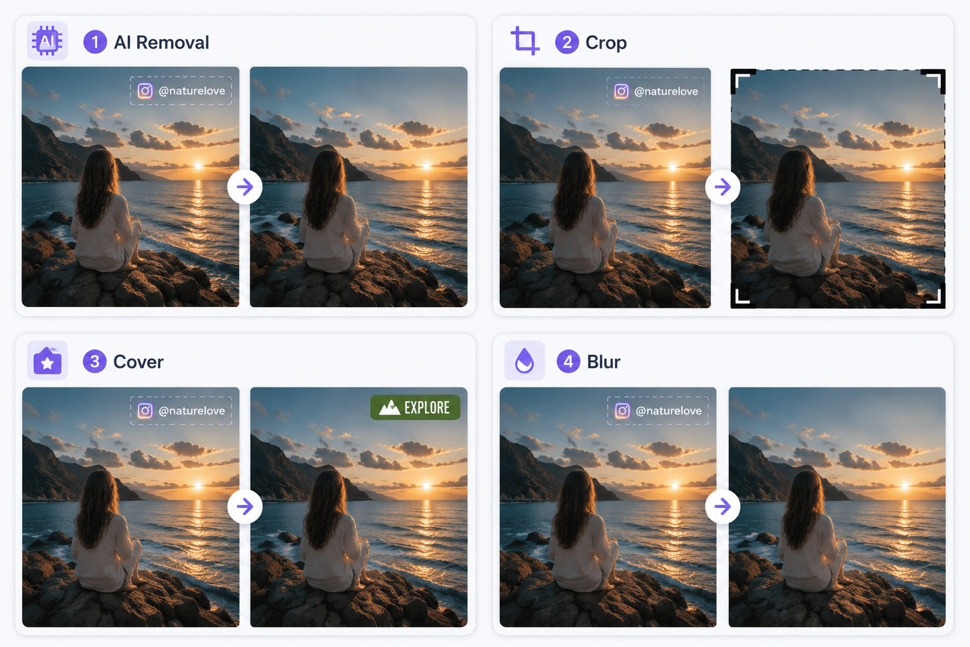Open the Crop before thumbnail
970x647 pixels.
tap(605, 188)
